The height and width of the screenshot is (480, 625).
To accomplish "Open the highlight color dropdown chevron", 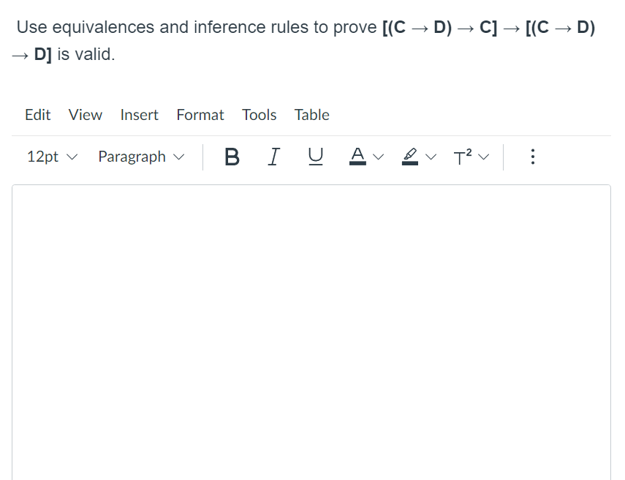I will click(x=431, y=157).
